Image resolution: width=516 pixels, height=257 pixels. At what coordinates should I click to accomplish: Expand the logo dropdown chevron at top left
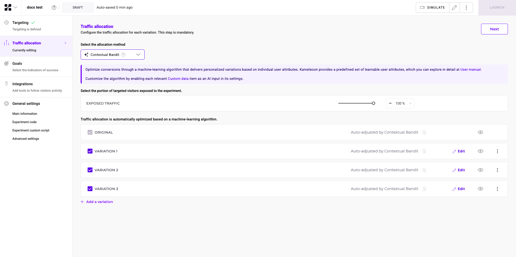click(15, 8)
